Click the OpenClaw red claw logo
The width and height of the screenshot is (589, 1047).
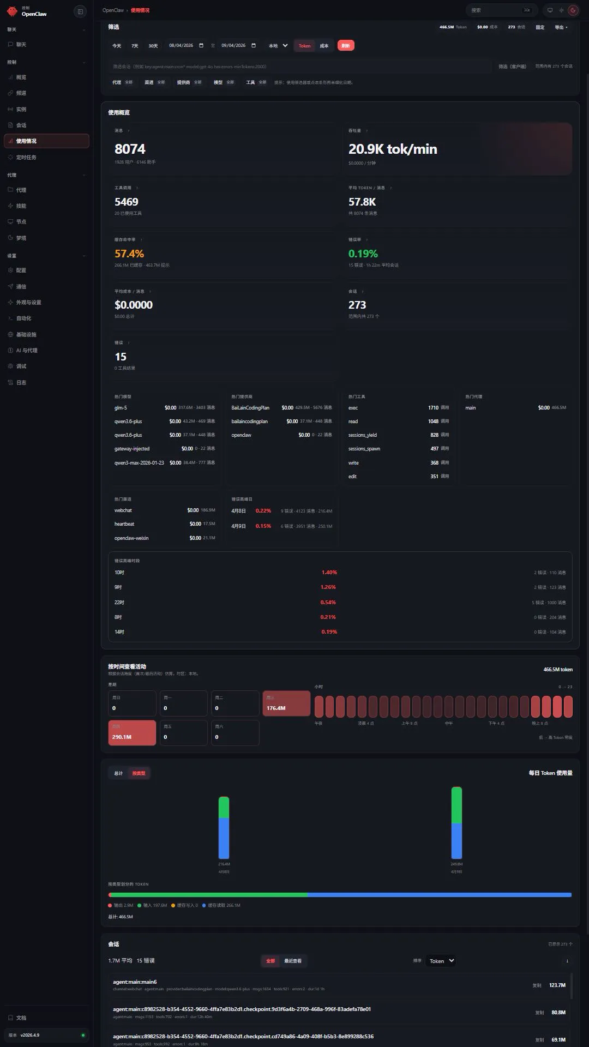click(x=12, y=11)
